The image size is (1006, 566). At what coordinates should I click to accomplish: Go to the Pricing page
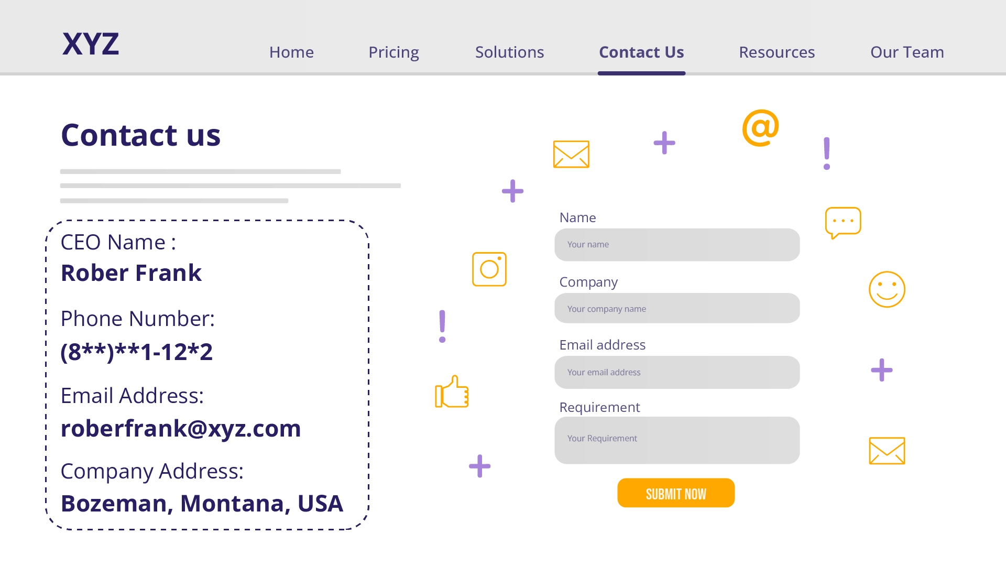pyautogui.click(x=393, y=52)
